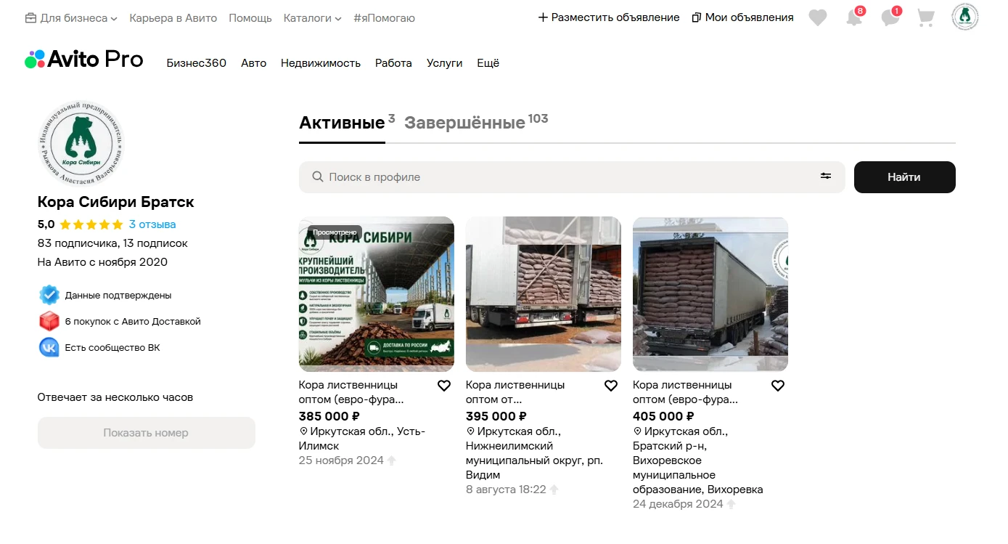The height and width of the screenshot is (544, 1008).
Task: Switch to the Завершённые tab
Action: point(464,123)
